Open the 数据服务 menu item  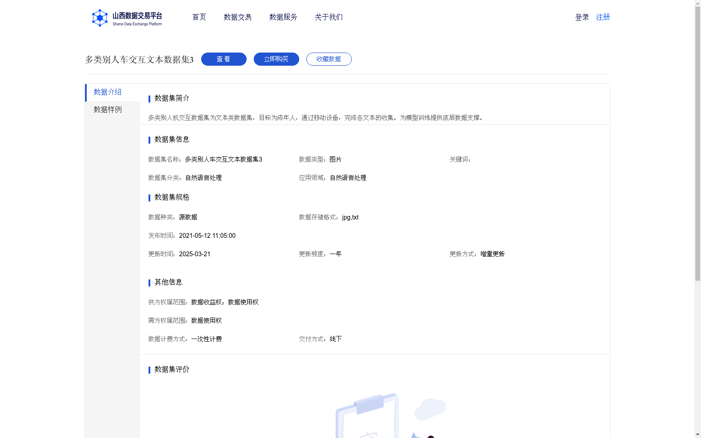[283, 17]
